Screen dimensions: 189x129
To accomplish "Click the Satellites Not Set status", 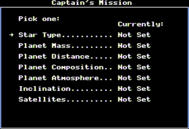I will (x=134, y=99).
